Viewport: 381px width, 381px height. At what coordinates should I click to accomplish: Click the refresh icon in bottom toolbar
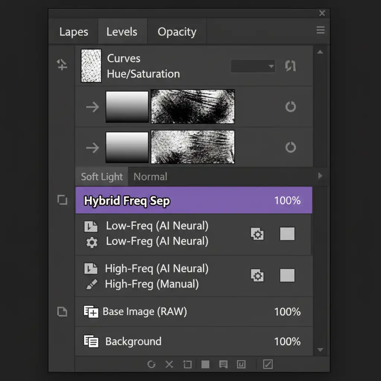click(x=151, y=364)
